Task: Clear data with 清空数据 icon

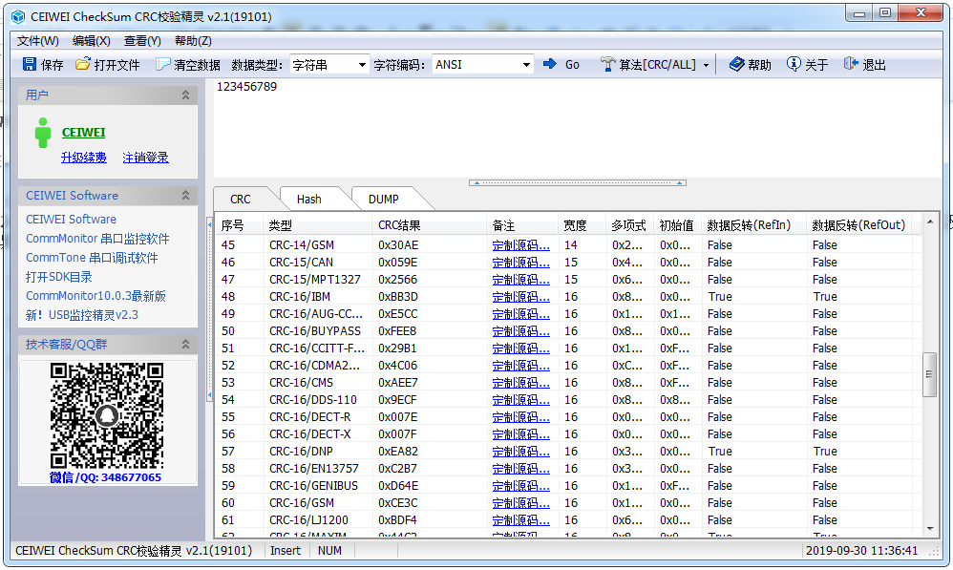Action: (162, 64)
